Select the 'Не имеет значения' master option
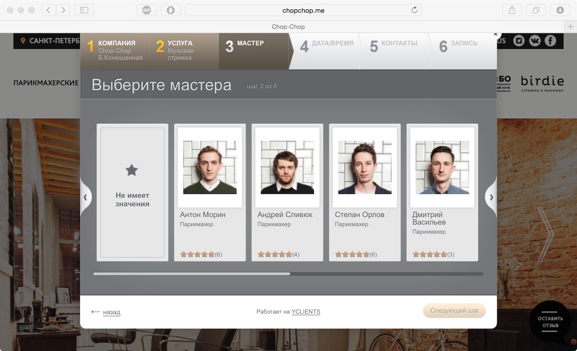The height and width of the screenshot is (351, 577). tap(133, 192)
